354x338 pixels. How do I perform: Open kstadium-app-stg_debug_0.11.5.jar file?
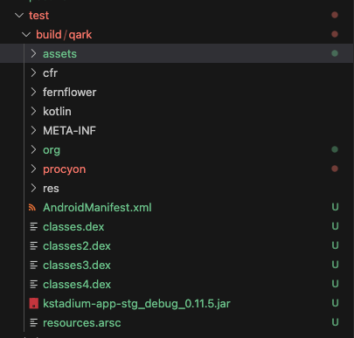point(136,304)
